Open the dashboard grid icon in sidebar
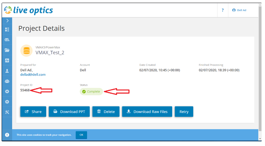 point(7,30)
